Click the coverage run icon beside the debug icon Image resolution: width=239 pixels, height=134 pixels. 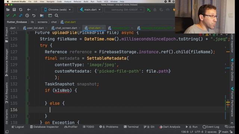161,10
